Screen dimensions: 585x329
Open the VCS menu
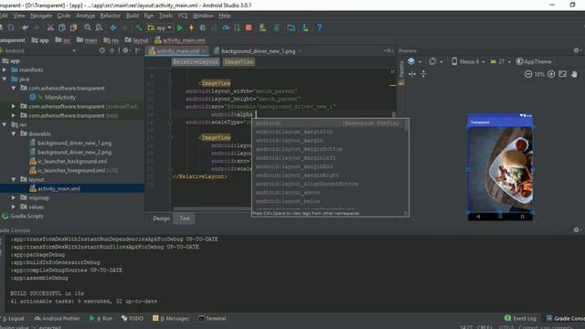183,16
